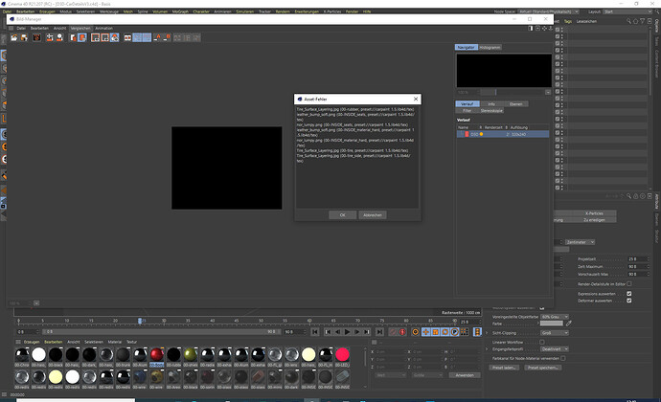The width and height of the screenshot is (661, 402).
Task: Click the parameter keyframe P icon
Action: (x=454, y=332)
